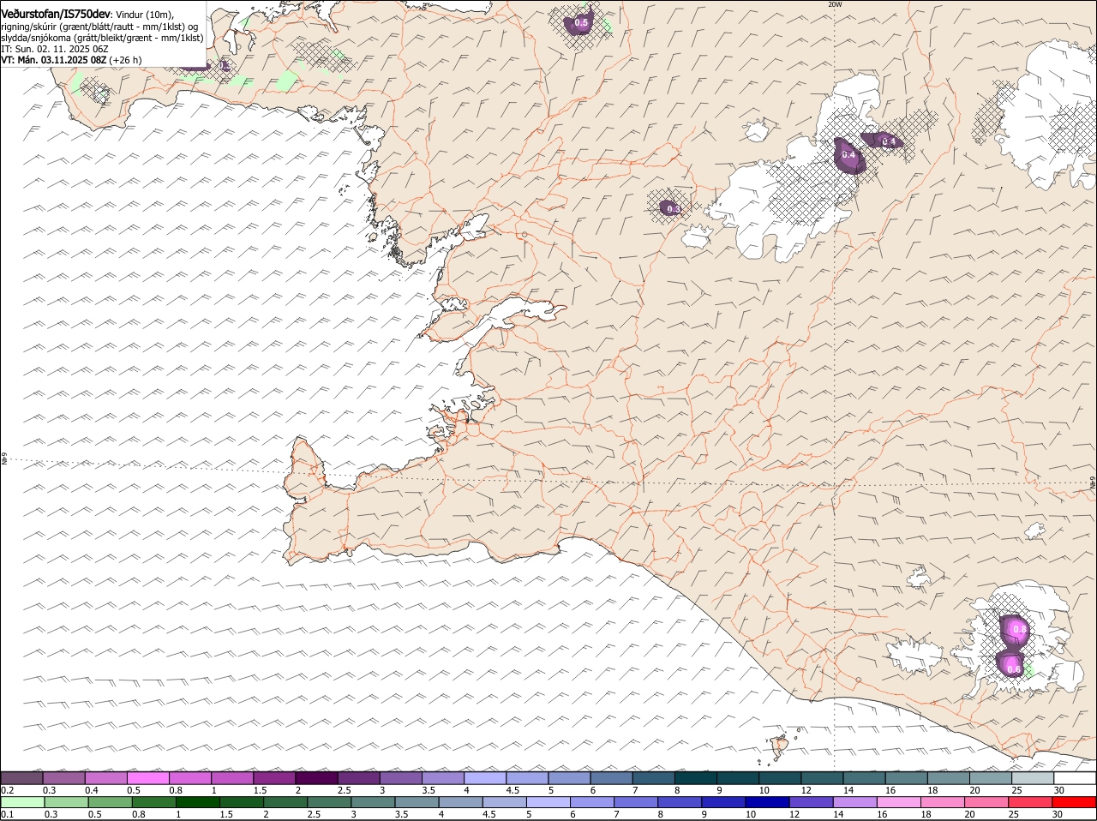Pick bottom-row pink swatch starting at 18

coord(943,802)
